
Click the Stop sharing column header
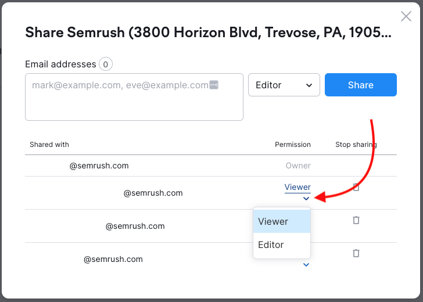click(356, 145)
